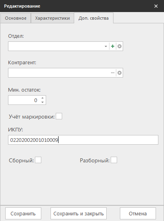The image size is (164, 221).
Task: Click the Отмена button
Action: click(138, 213)
